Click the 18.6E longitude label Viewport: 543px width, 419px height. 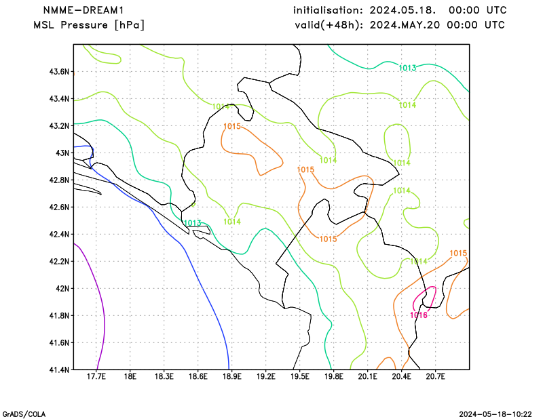click(x=198, y=376)
